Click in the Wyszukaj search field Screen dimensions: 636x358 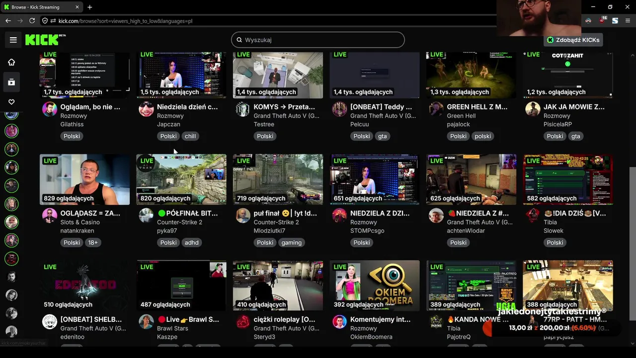click(x=318, y=40)
